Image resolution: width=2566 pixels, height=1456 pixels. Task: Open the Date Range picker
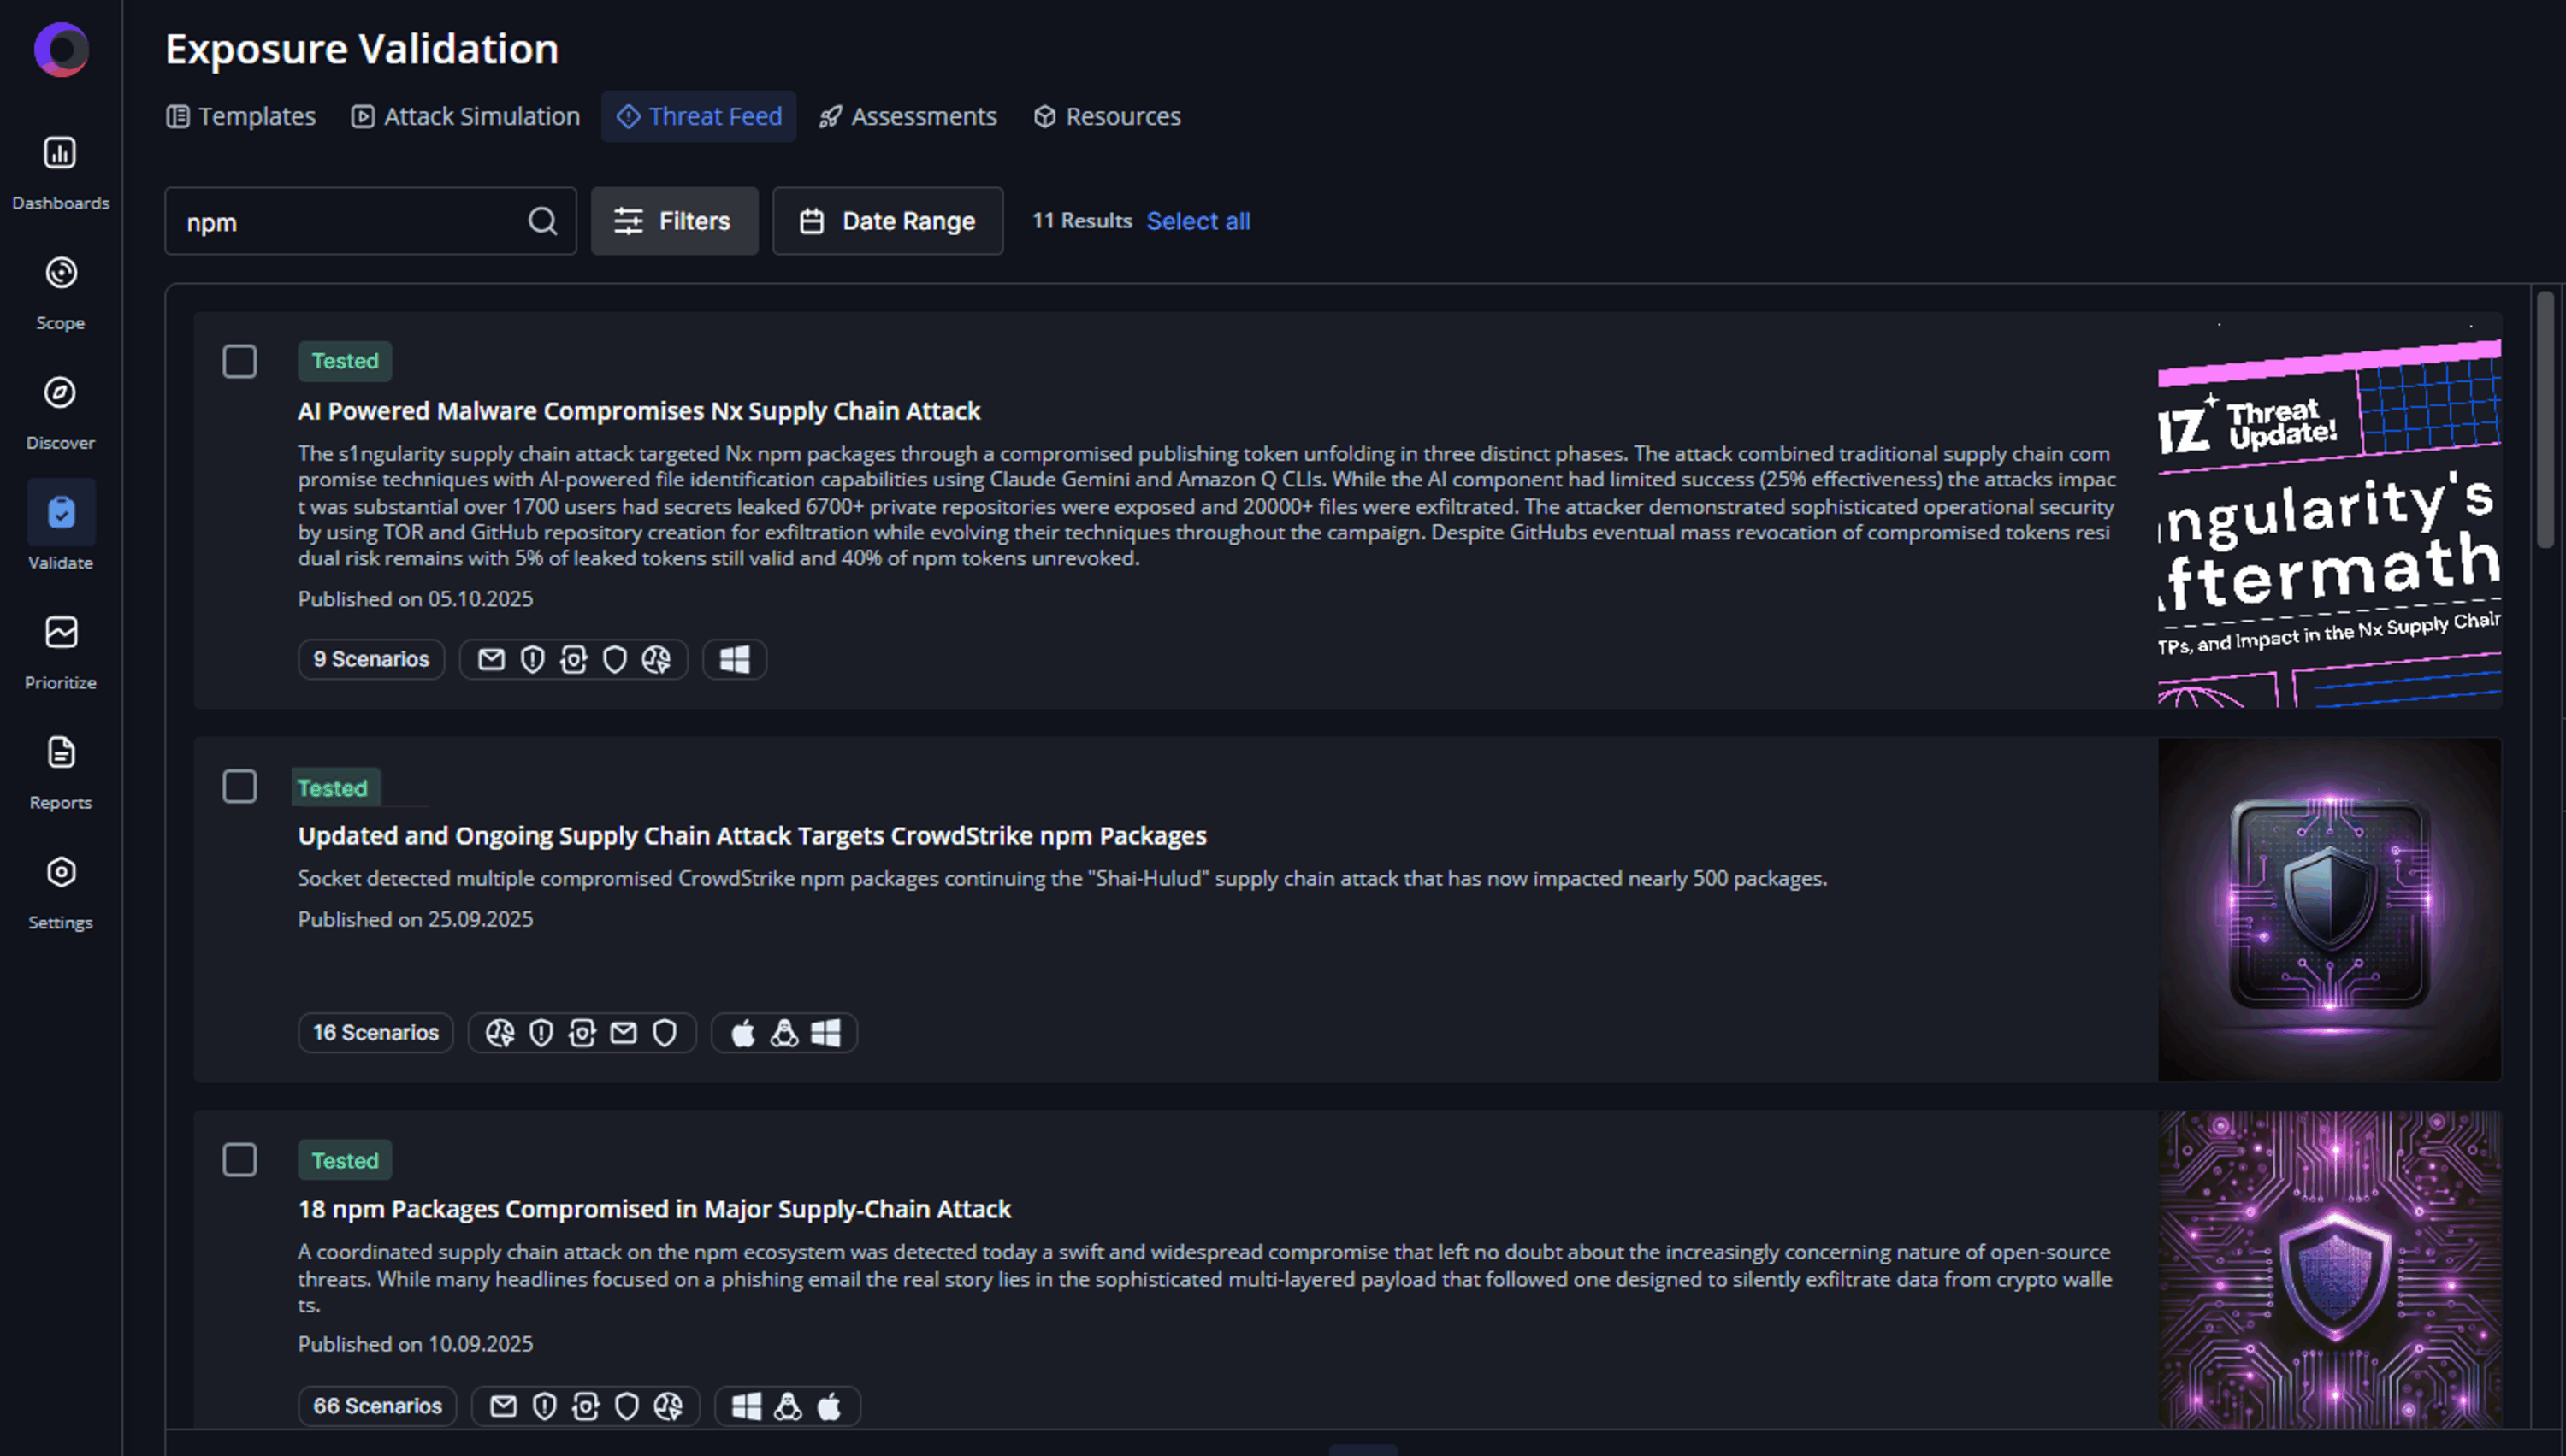tap(887, 221)
